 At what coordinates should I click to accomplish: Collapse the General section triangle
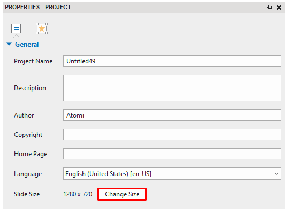click(9, 44)
